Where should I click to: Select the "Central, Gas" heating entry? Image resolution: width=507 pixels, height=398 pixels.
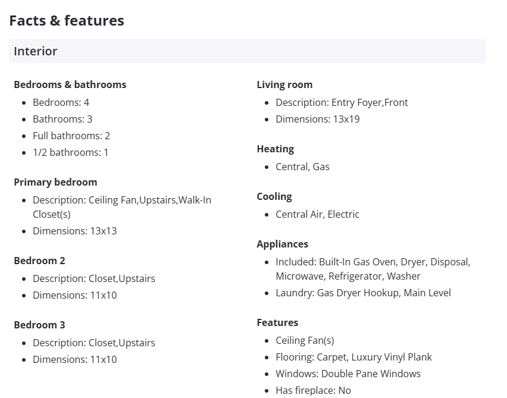point(302,167)
